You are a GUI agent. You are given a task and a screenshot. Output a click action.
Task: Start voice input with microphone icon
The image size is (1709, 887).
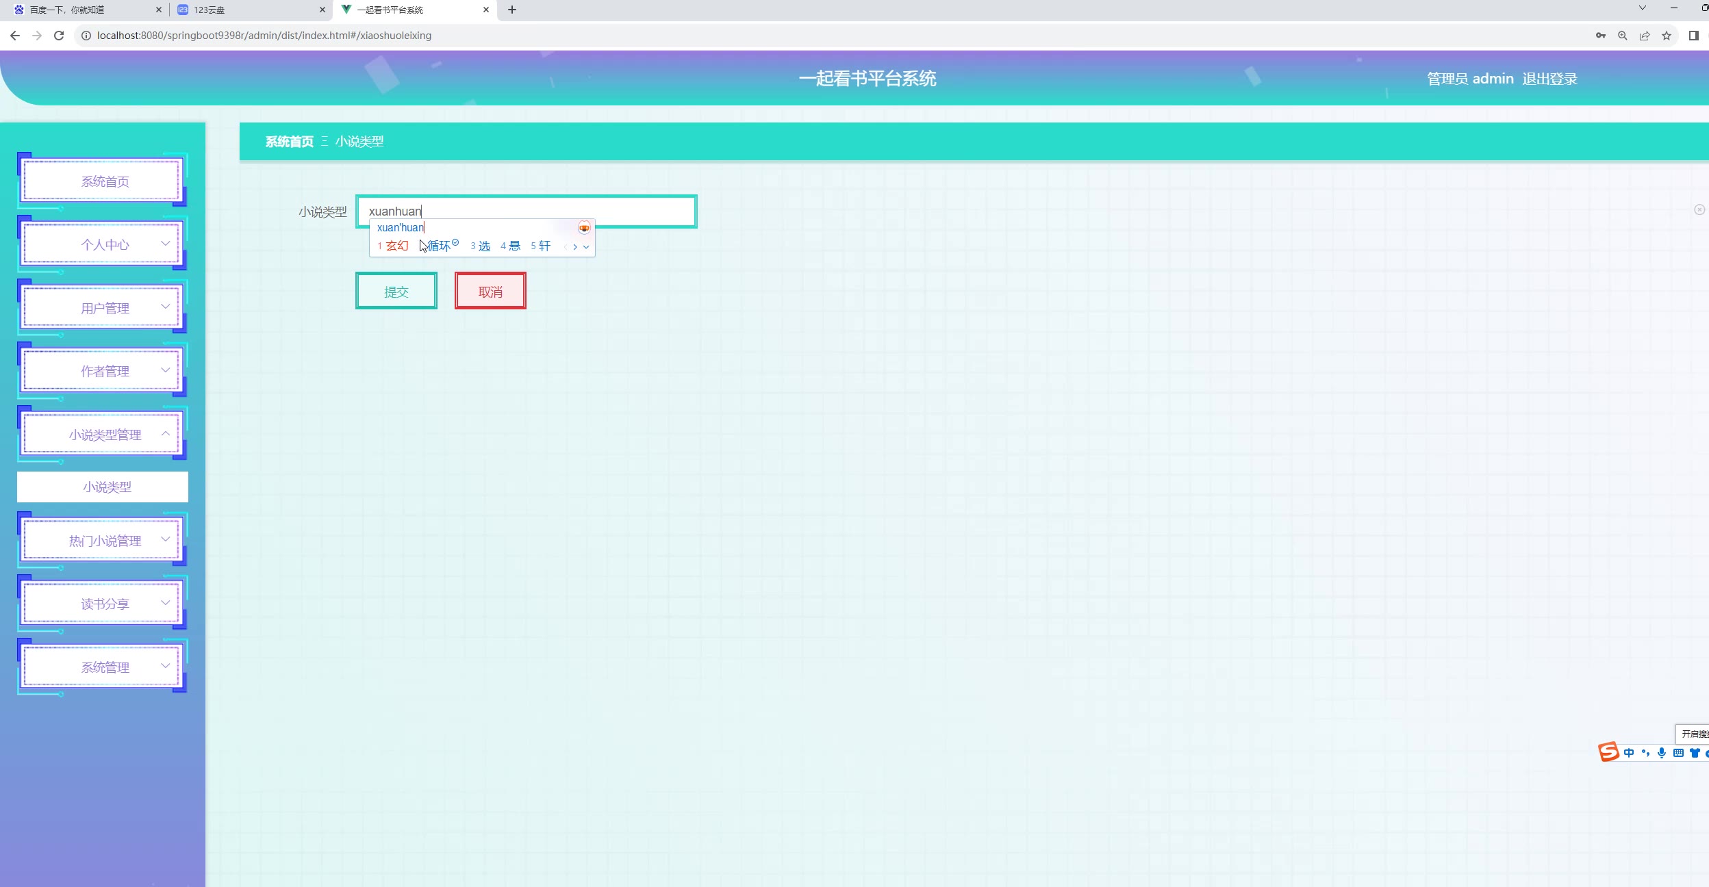coord(1662,753)
